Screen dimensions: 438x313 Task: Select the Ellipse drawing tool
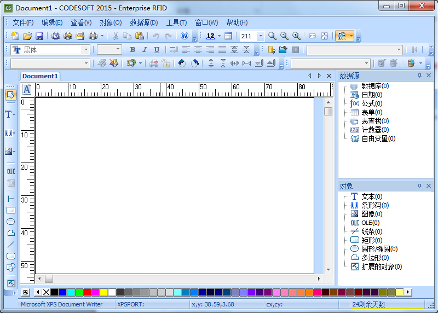click(x=10, y=222)
